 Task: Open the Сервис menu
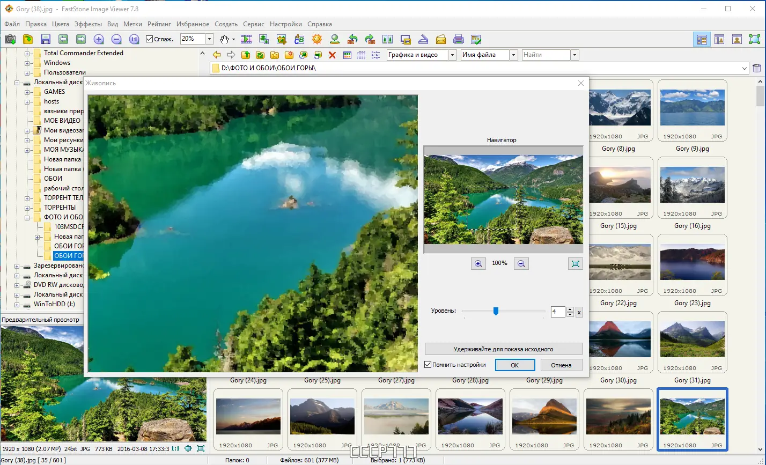(253, 24)
